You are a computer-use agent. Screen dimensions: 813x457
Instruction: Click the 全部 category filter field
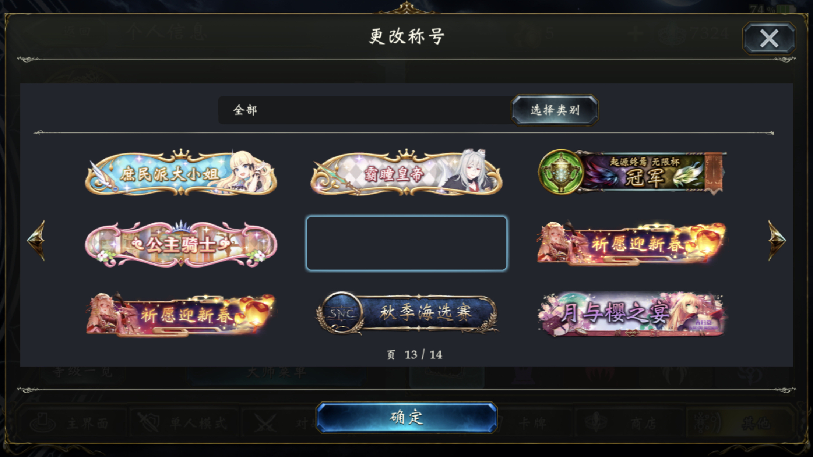click(365, 110)
